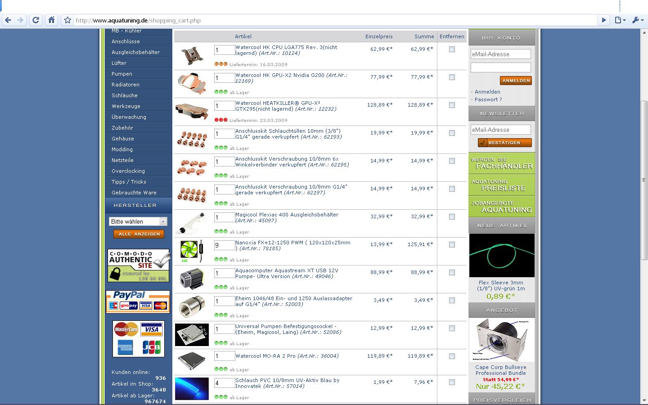Reload the page with refresh icon
The height and width of the screenshot is (405, 648).
pyautogui.click(x=36, y=20)
